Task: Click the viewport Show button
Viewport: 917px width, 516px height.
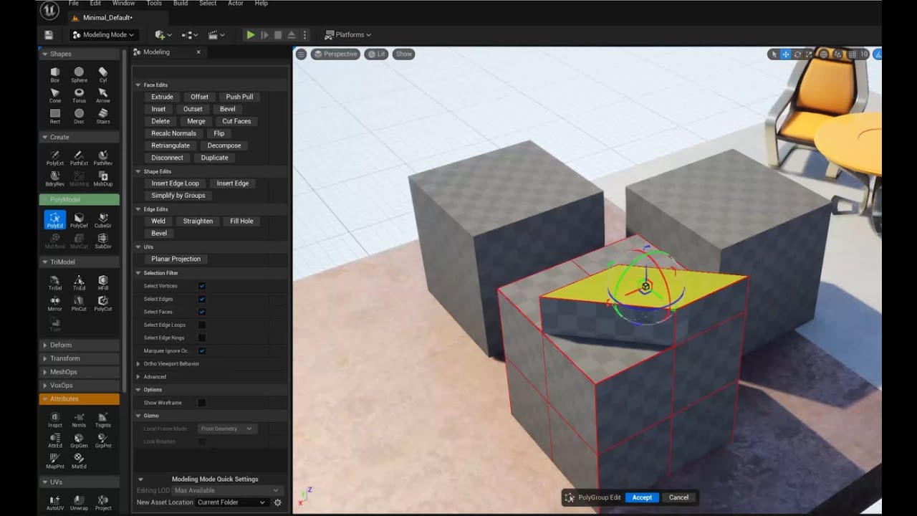Action: [x=404, y=54]
